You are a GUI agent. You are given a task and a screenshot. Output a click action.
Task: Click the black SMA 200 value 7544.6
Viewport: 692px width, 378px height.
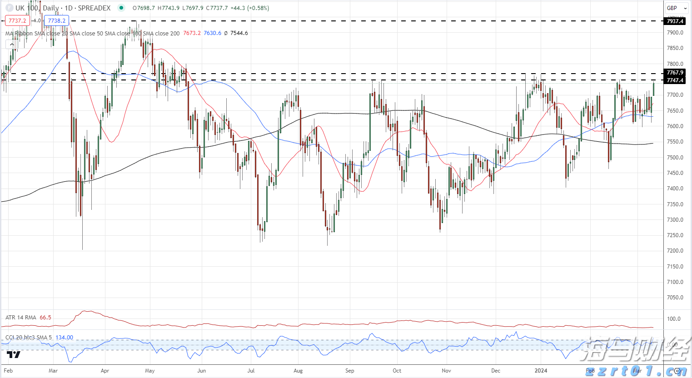click(x=239, y=33)
